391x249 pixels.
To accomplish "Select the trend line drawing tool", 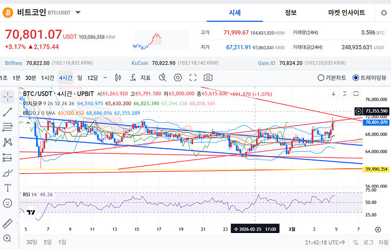I will click(x=8, y=112).
